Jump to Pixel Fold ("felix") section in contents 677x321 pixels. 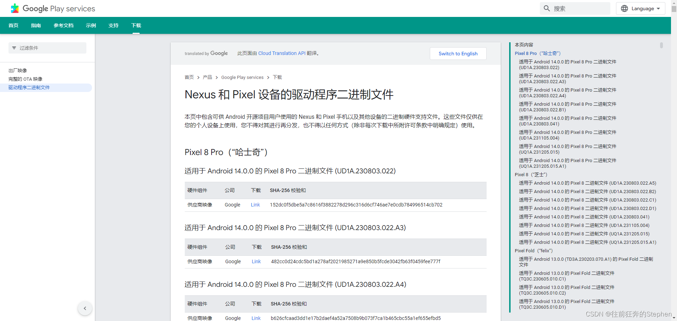pyautogui.click(x=534, y=251)
